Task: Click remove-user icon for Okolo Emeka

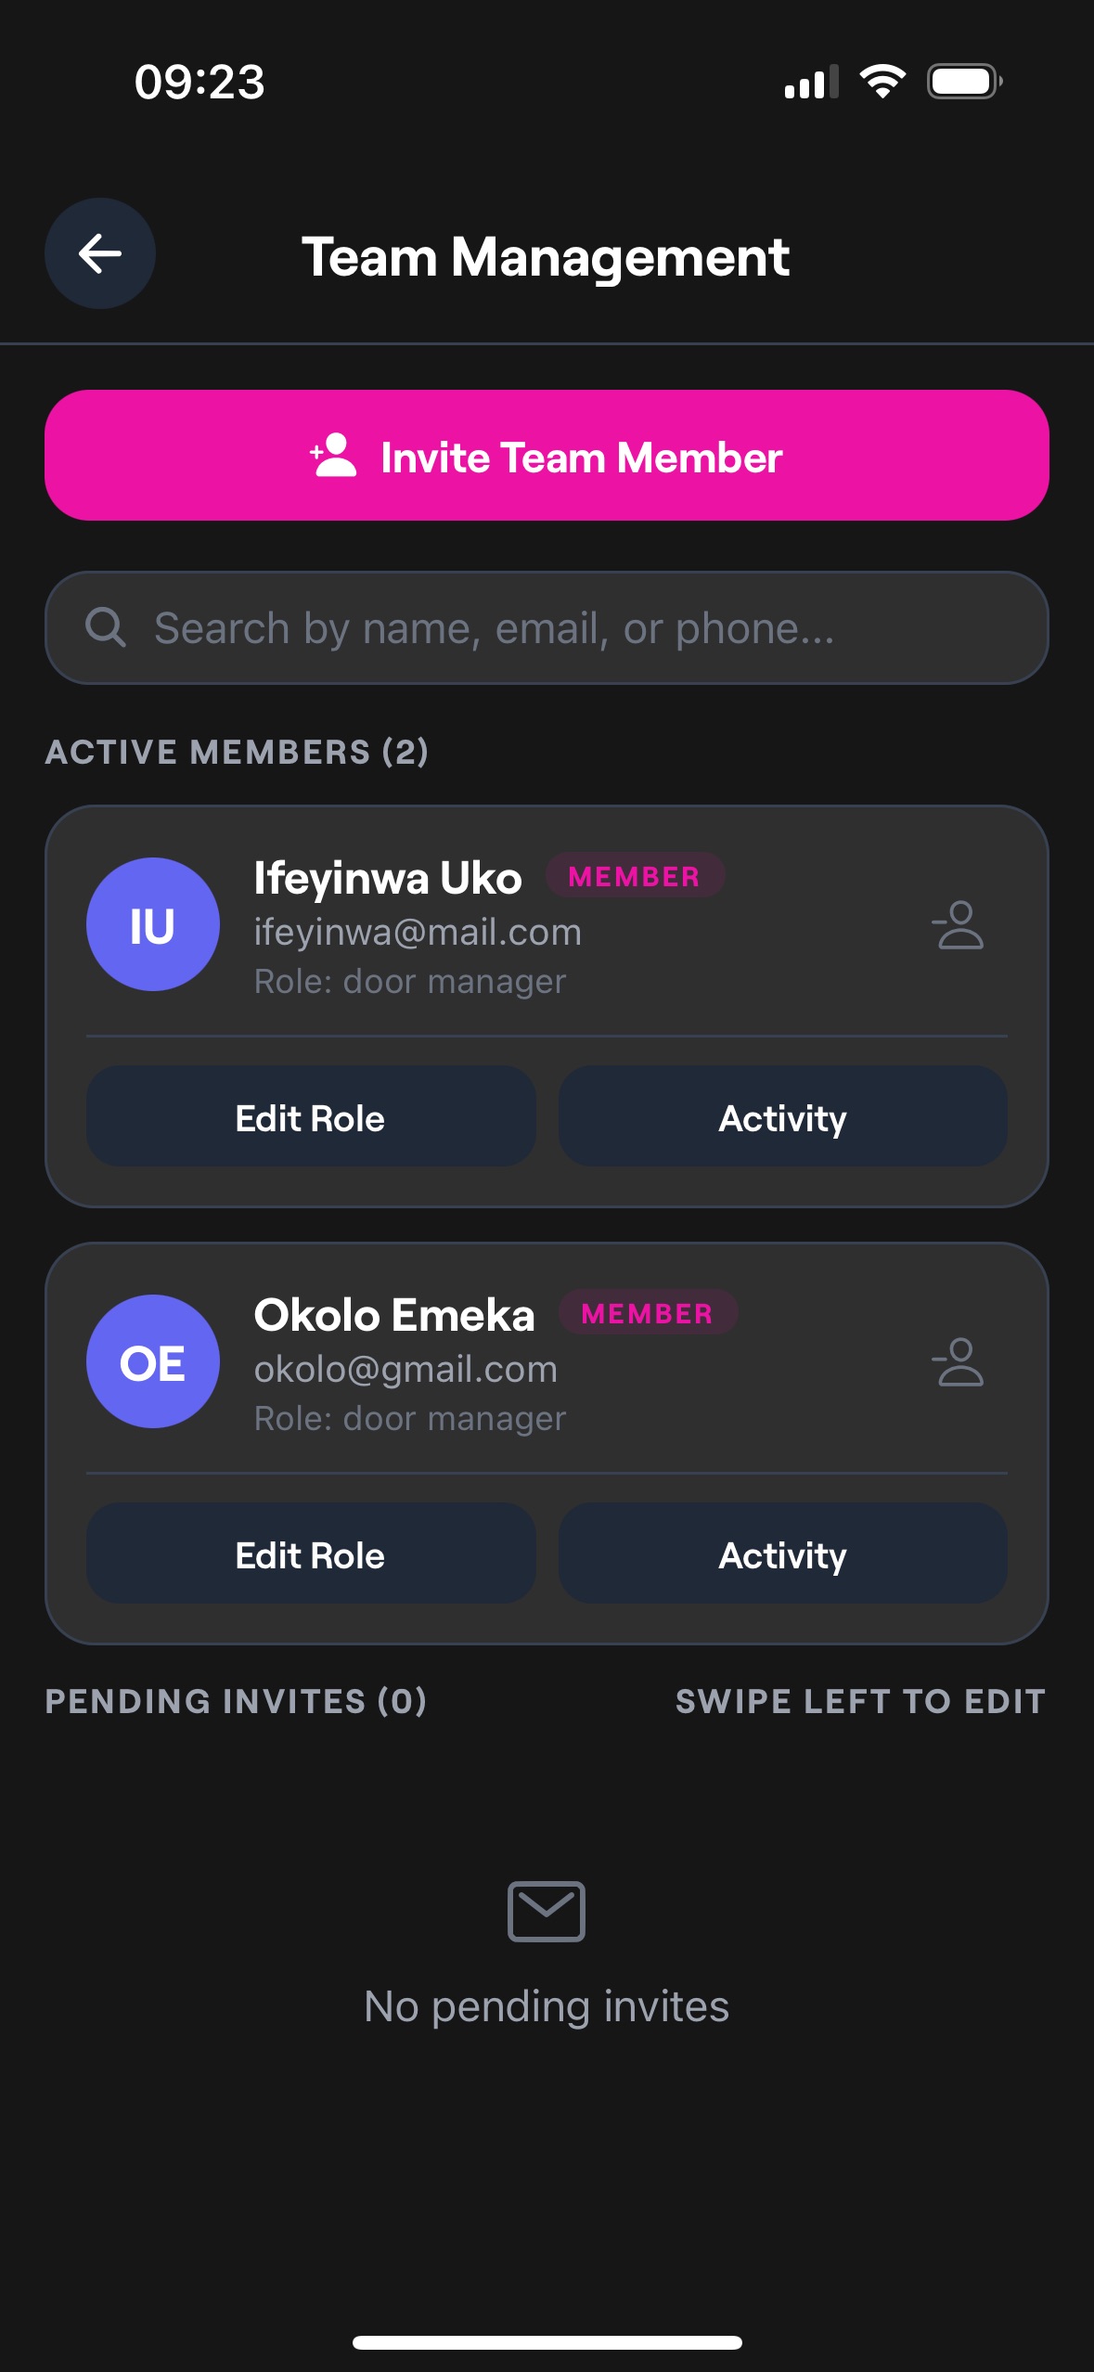Action: (x=958, y=1362)
